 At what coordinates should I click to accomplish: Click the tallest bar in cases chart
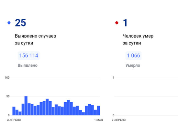coord(26,106)
